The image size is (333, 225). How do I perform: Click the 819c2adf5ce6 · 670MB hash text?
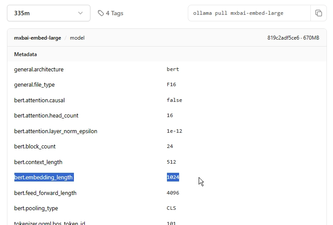coord(293,38)
